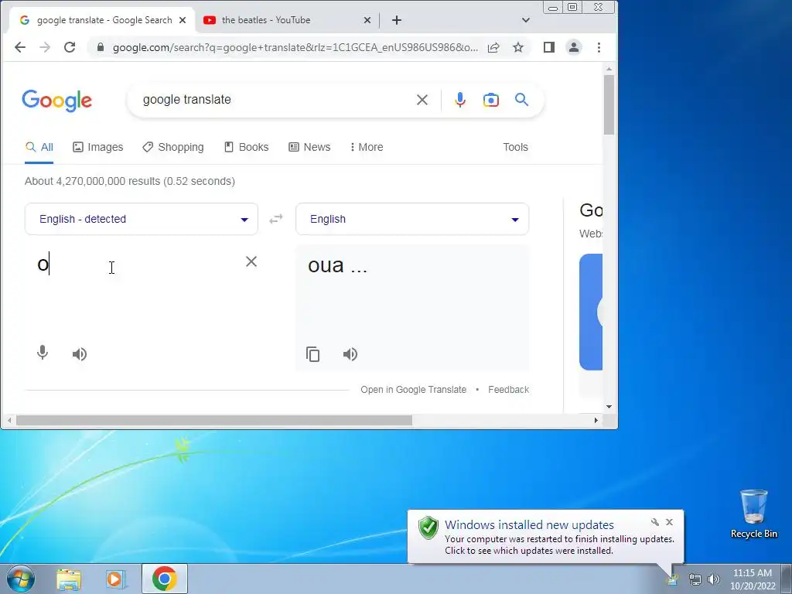The width and height of the screenshot is (792, 594).
Task: Launch Windows Media Player from taskbar
Action: 115,579
